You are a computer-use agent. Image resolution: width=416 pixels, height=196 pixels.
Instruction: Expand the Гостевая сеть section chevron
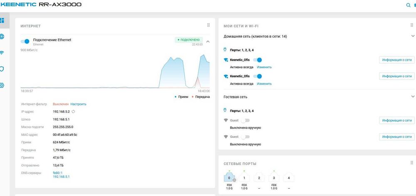tap(413, 96)
